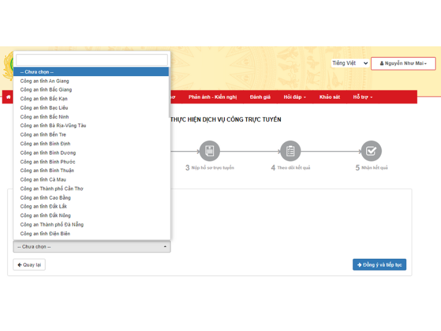Click the home icon in red navbar
Viewport: 441px width, 331px height.
point(8,97)
